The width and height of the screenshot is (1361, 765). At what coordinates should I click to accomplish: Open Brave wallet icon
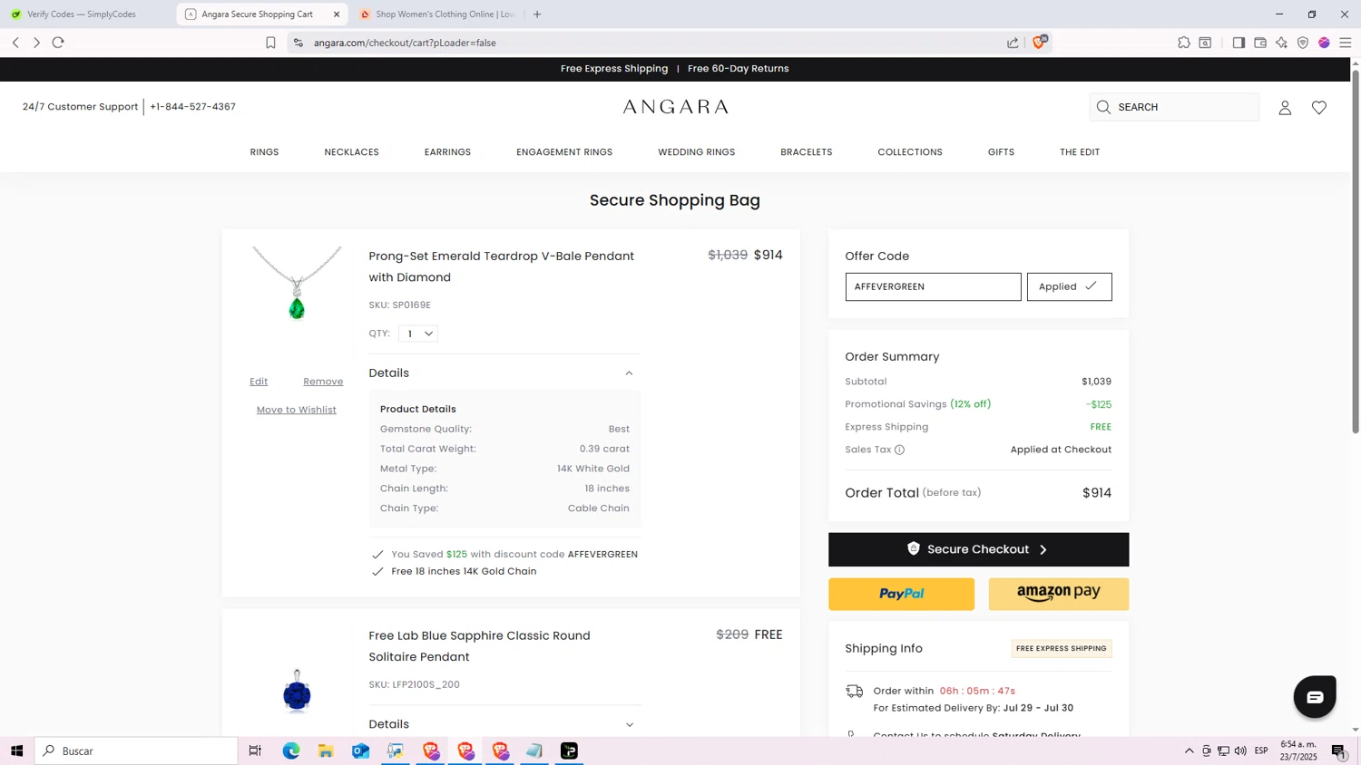coord(1260,43)
